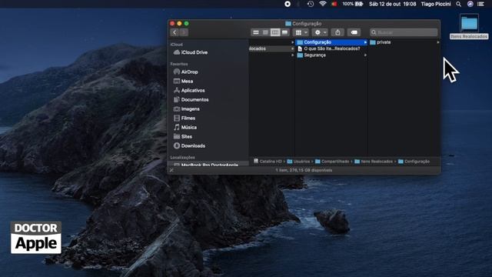Open Imagens in the sidebar

coord(187,109)
